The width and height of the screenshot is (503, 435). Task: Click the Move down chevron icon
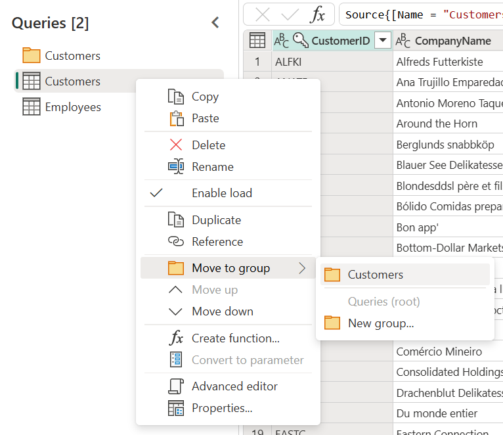point(175,311)
